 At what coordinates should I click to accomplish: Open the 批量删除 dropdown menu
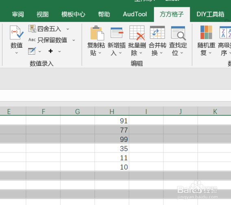(x=141, y=53)
